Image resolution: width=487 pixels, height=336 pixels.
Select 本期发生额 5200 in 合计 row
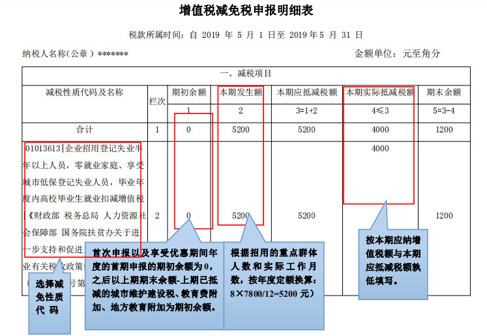[x=241, y=130]
